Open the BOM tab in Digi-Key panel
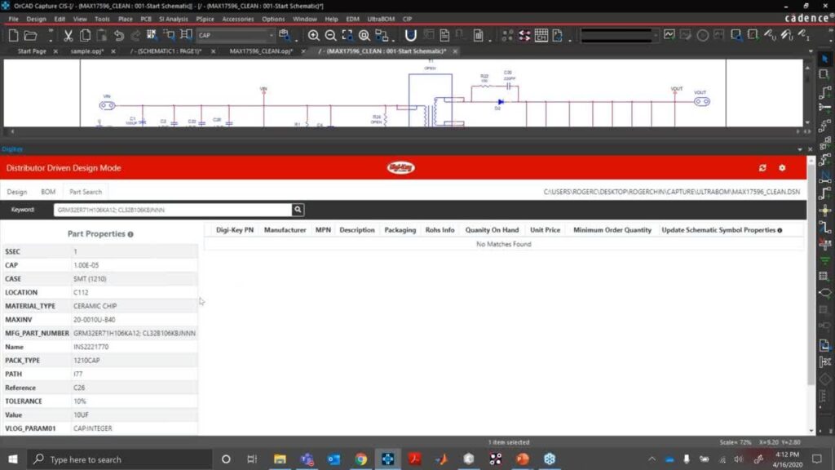835x470 pixels. [x=48, y=192]
